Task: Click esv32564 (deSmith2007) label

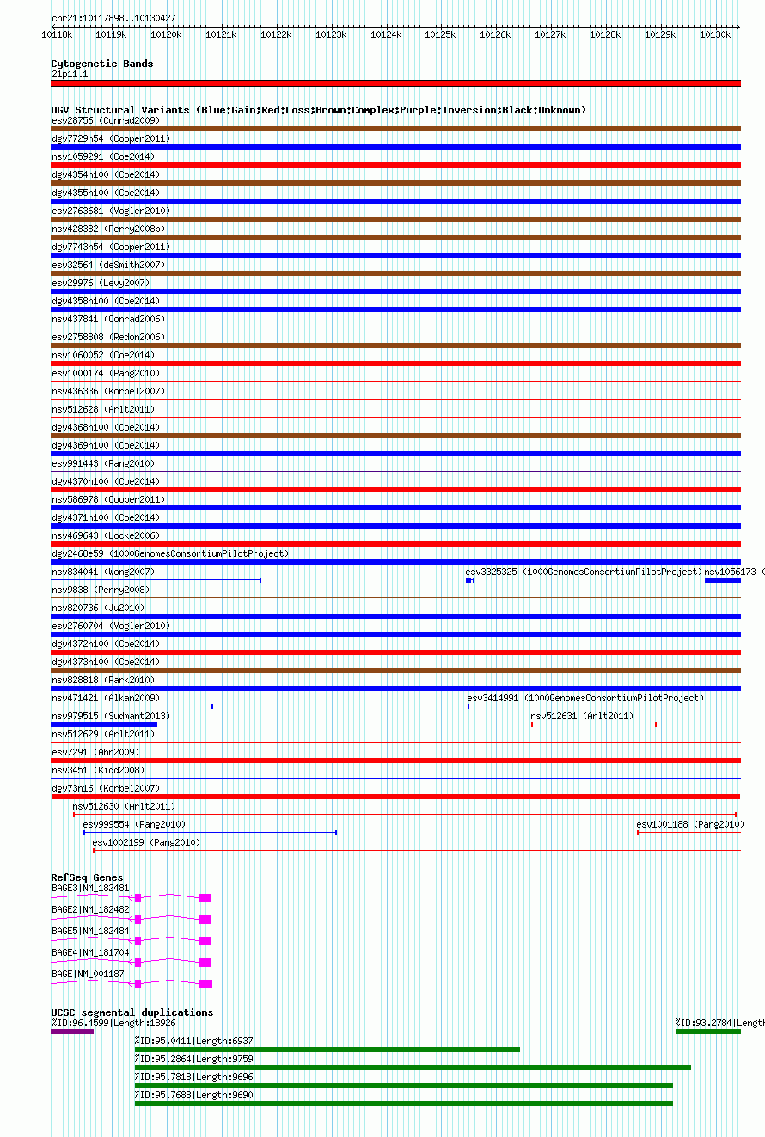Action: 108,265
